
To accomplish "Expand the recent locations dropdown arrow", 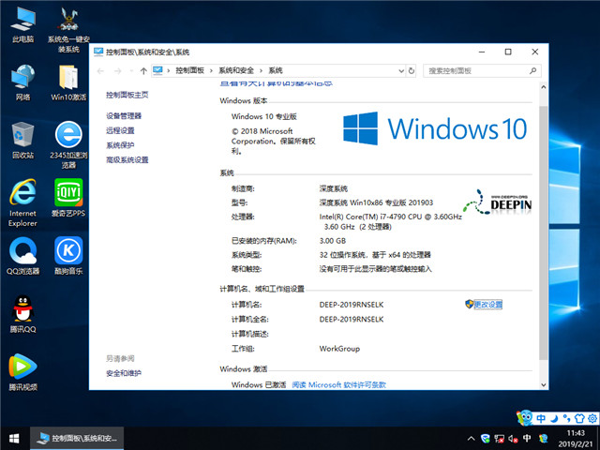I will pyautogui.click(x=131, y=71).
